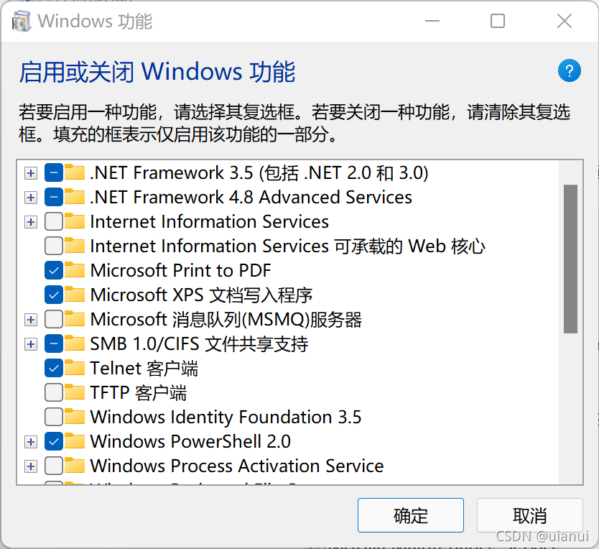Click the Telnet 客户端 folder icon

(x=75, y=368)
